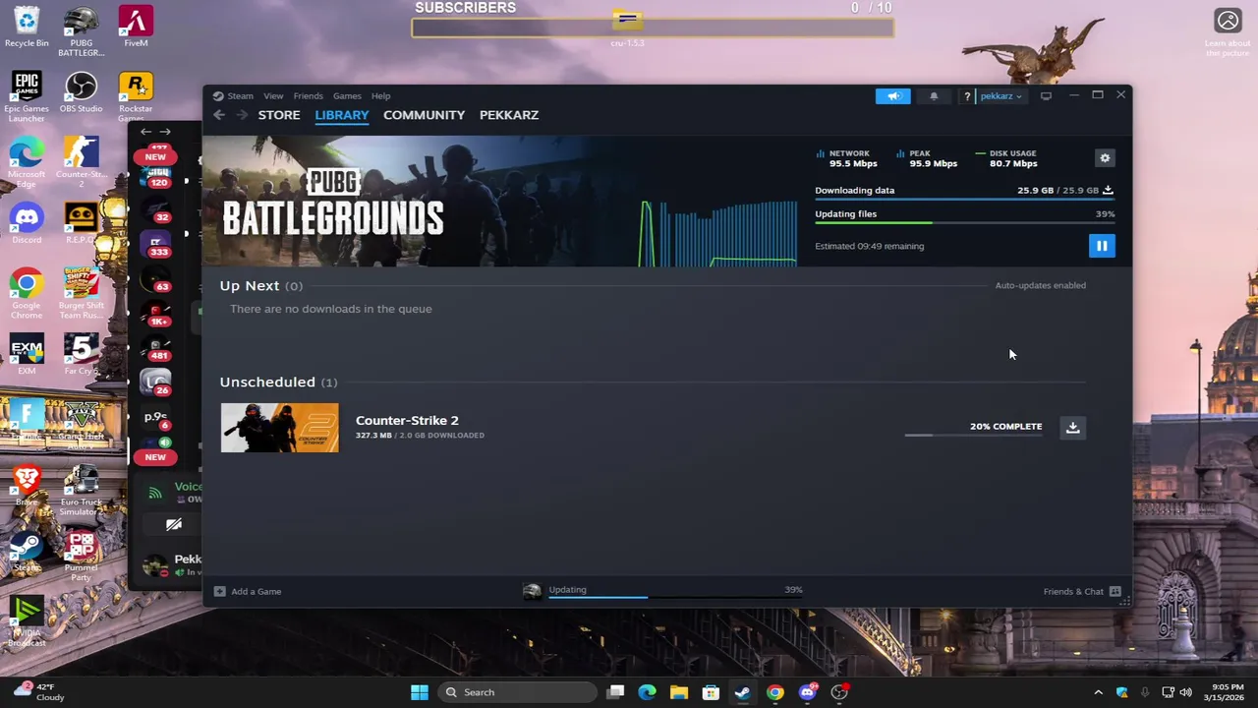Pause the PUBG download
Screen dimensions: 1258x708
pos(1102,246)
